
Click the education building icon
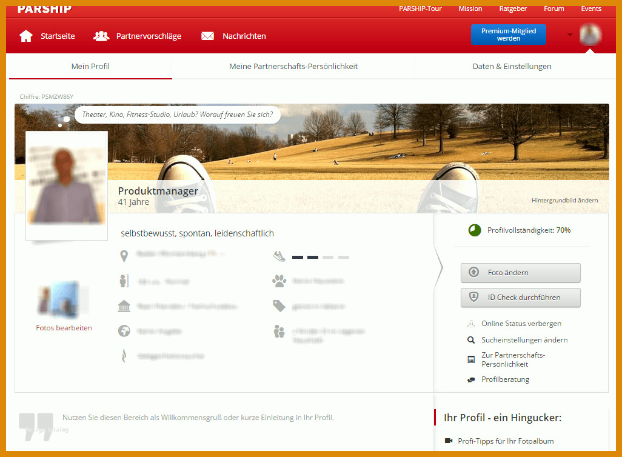[124, 306]
